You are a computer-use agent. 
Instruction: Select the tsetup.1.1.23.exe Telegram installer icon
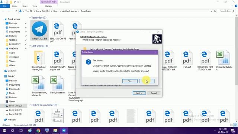39,31
